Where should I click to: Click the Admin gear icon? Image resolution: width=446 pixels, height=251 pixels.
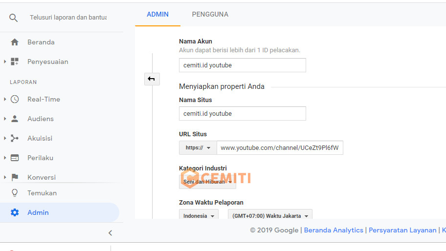coord(15,212)
